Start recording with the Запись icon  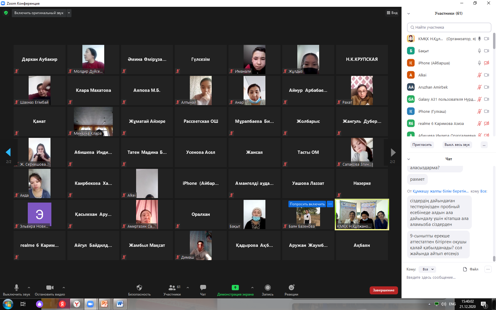(267, 288)
